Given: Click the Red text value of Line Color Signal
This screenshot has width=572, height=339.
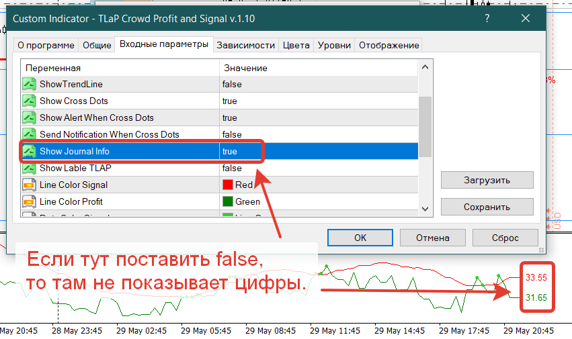Looking at the screenshot, I should (244, 185).
